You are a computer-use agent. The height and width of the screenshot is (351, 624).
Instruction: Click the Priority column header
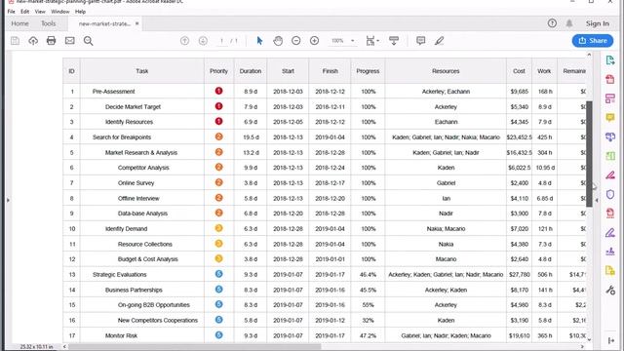(218, 71)
